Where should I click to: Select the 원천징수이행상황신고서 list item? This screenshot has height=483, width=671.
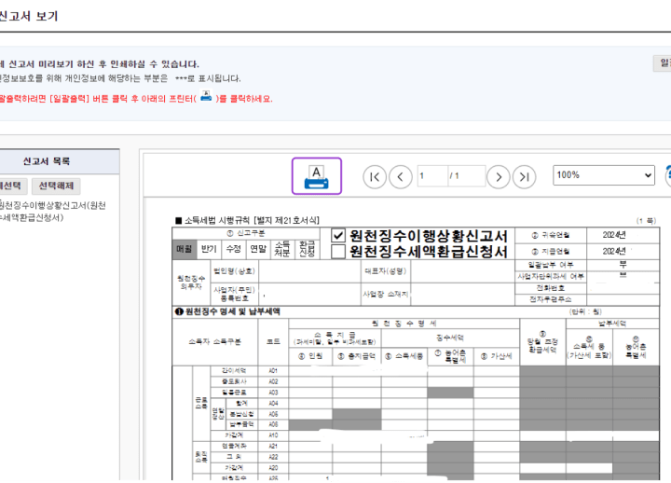pos(52,211)
